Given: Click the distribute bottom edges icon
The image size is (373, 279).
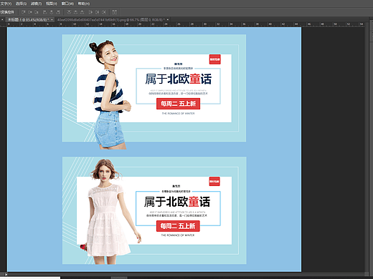Looking at the screenshot, I should (82, 12).
